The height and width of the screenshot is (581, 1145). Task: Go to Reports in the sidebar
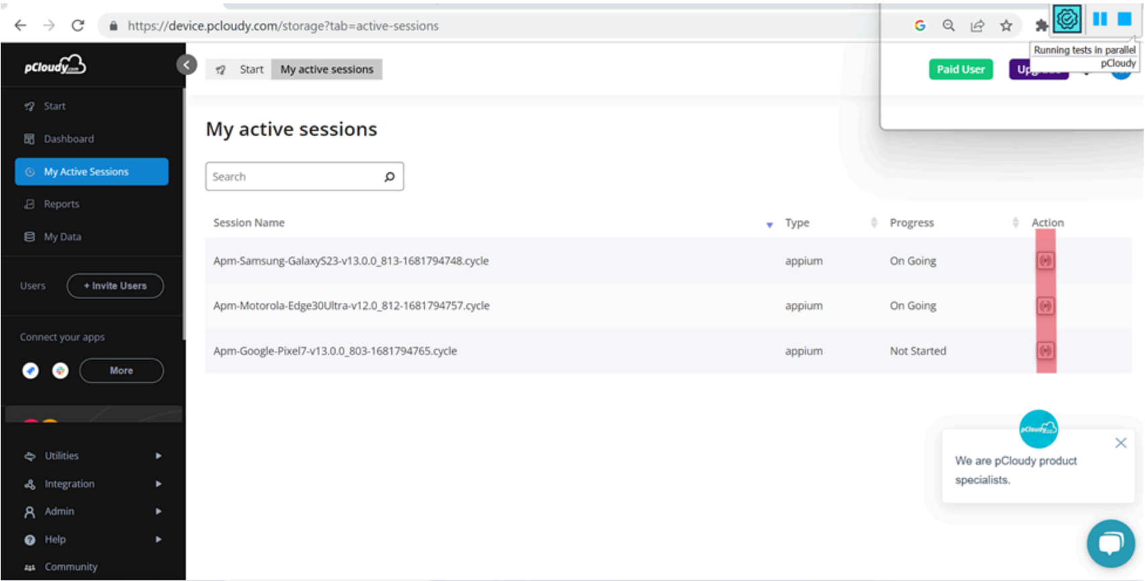(x=61, y=204)
